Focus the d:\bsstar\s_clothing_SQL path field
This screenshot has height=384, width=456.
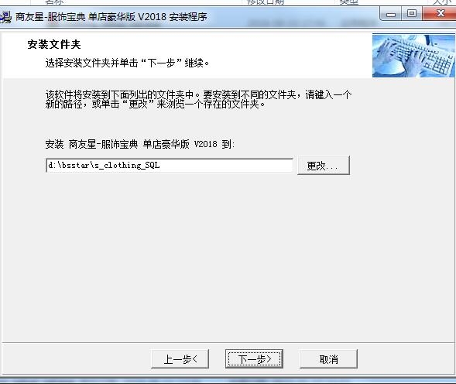point(170,166)
